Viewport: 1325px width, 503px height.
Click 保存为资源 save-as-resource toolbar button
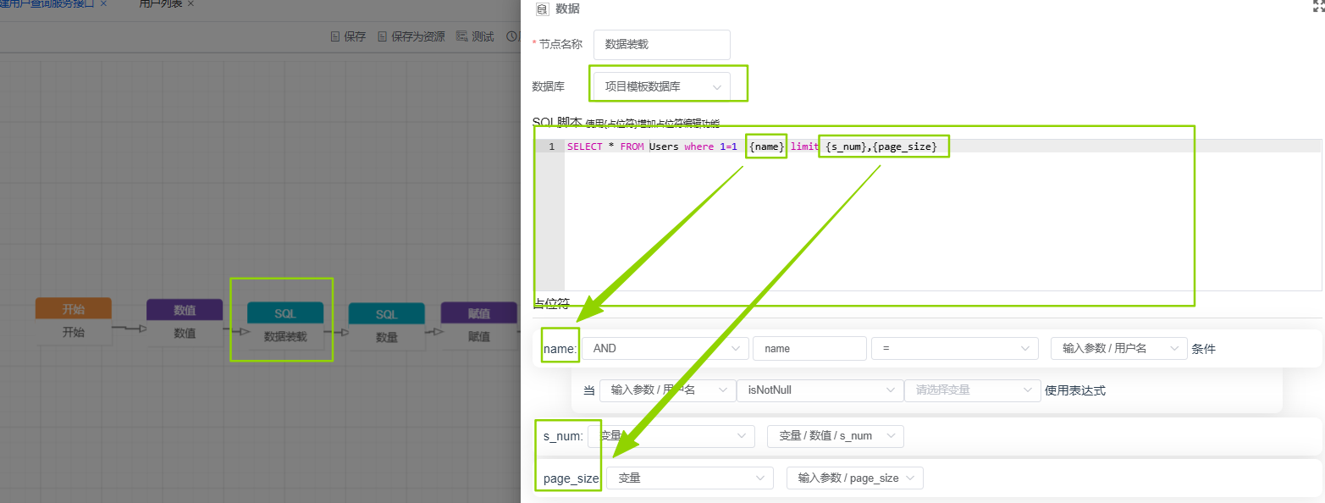click(x=411, y=36)
